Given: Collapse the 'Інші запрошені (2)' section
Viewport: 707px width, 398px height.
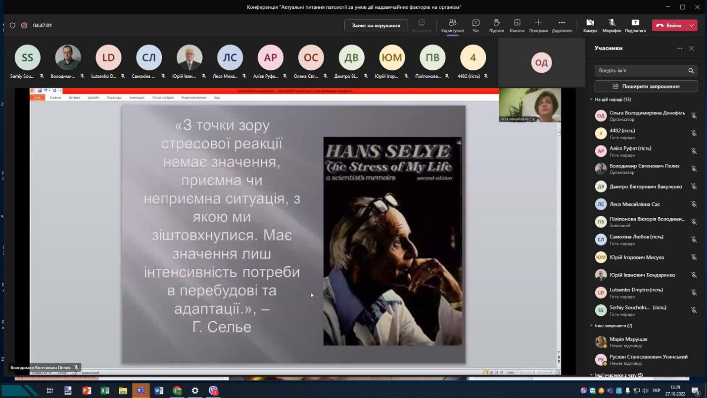Looking at the screenshot, I should coord(592,326).
